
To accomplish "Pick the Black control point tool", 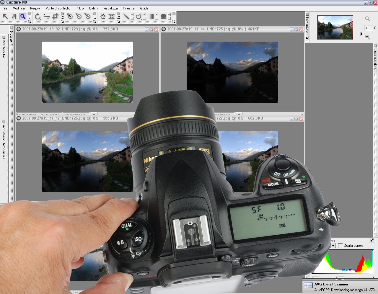I will [70, 17].
